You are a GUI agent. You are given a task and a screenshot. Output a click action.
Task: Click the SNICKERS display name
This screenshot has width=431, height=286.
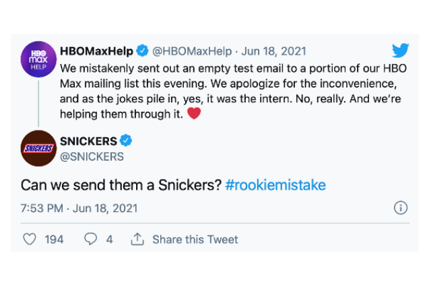click(88, 141)
